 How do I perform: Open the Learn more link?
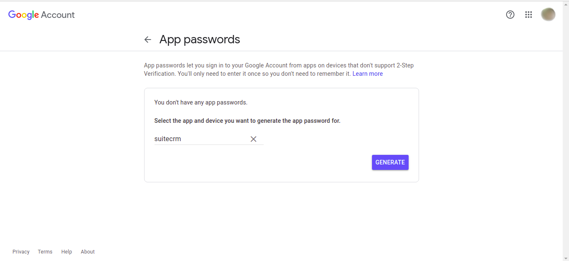[x=367, y=73]
